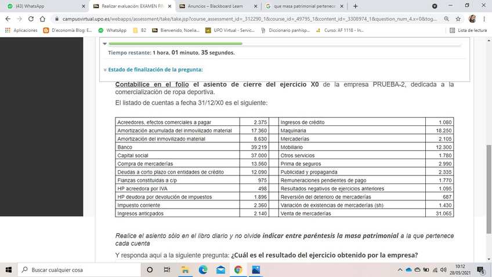Click the Chrome profile avatar
Image resolution: width=492 pixels, height=277 pixels.
(x=472, y=19)
